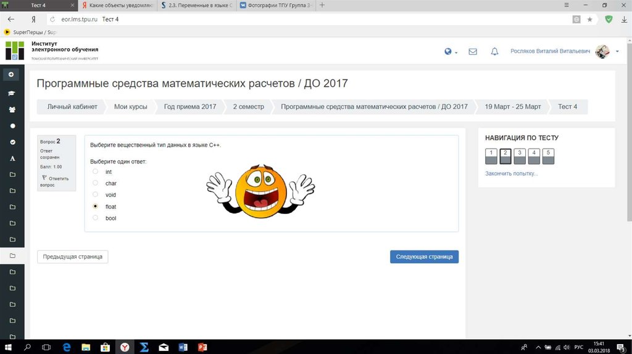The image size is (632, 354).
Task: Go to question 5 in test navigation
Action: (x=548, y=156)
